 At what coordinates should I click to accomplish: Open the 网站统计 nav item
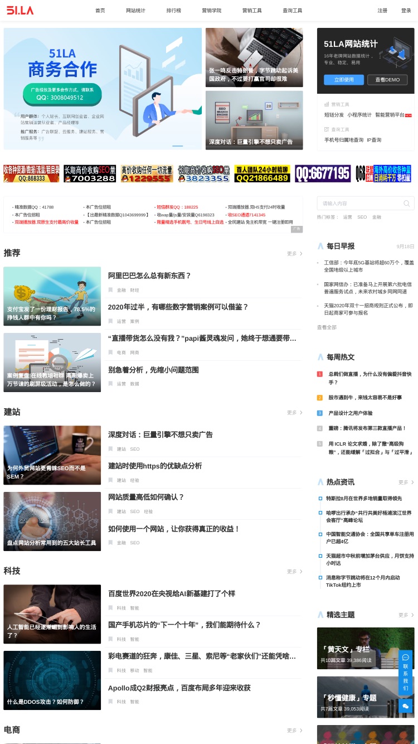[135, 11]
